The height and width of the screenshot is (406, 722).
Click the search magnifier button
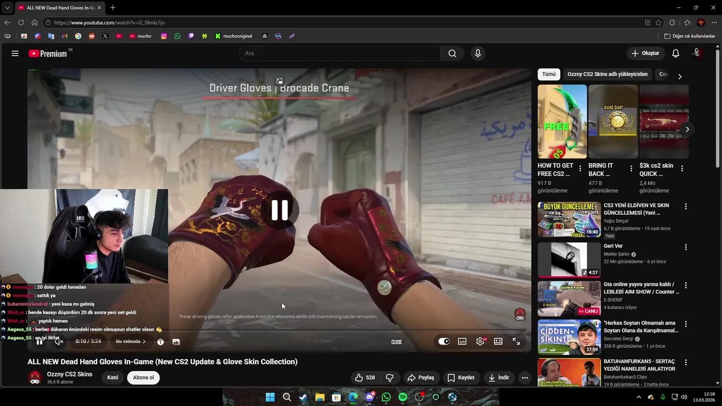[452, 54]
